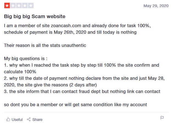Click question 2 about date of payment
Viewport: 172px width, 127px height.
pos(84,81)
